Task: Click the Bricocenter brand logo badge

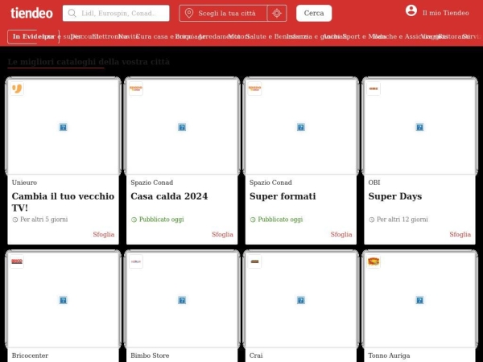Action: tap(17, 261)
